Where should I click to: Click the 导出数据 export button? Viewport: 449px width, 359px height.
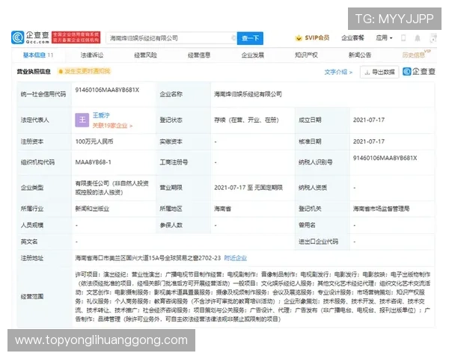[x=379, y=72]
